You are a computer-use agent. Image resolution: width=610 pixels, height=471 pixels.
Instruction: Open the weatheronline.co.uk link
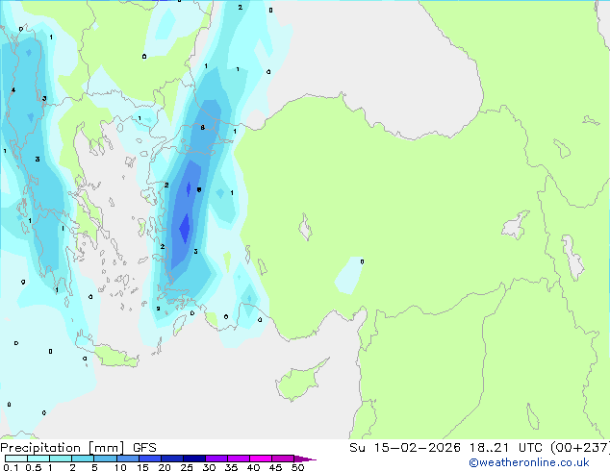(x=529, y=462)
